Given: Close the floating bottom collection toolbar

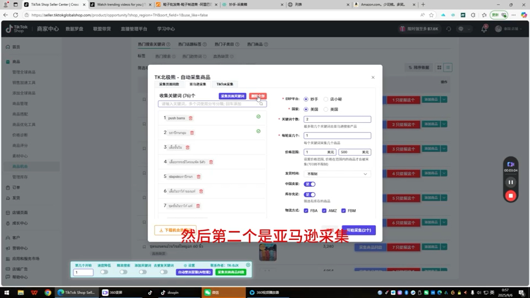Looking at the screenshot, I should tap(248, 265).
